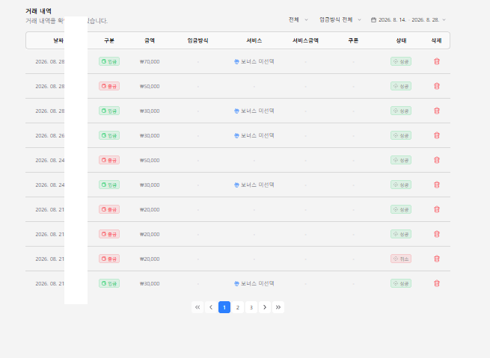
Task: Click the 구분 column header
Action: pos(109,40)
